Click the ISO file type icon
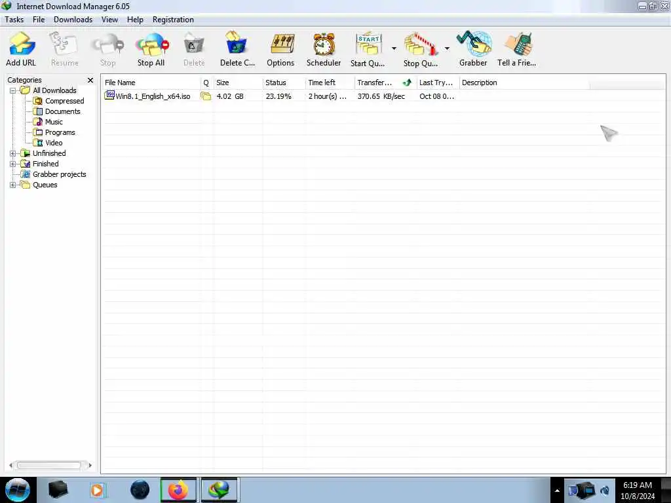 point(109,96)
